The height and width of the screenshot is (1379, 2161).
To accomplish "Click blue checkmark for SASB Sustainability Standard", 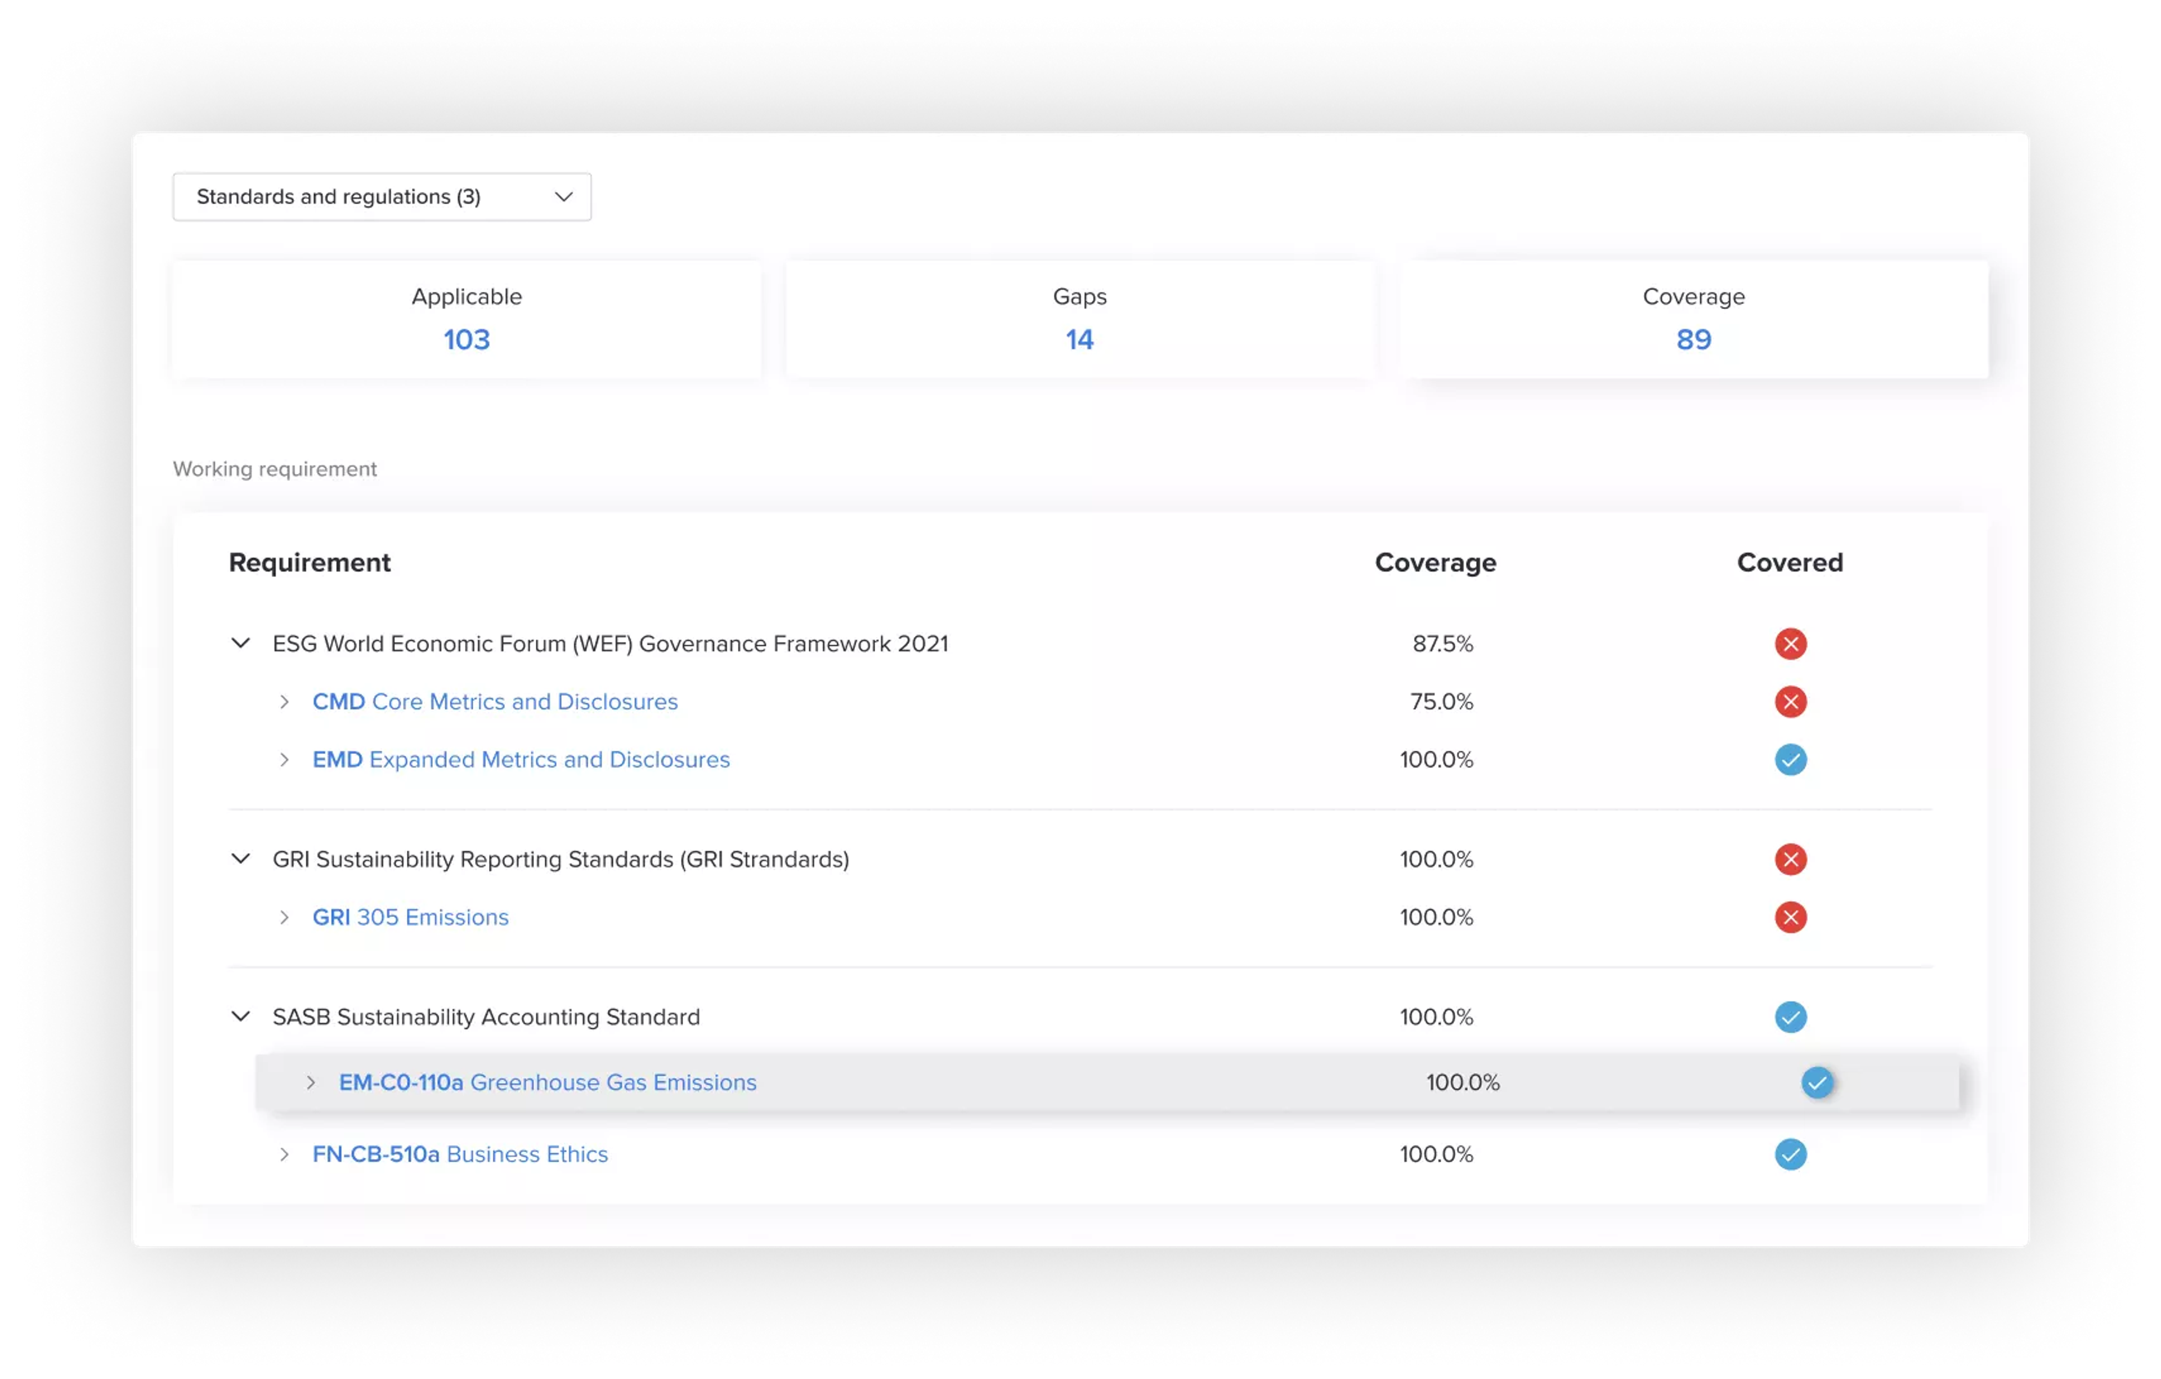I will 1790,1017.
